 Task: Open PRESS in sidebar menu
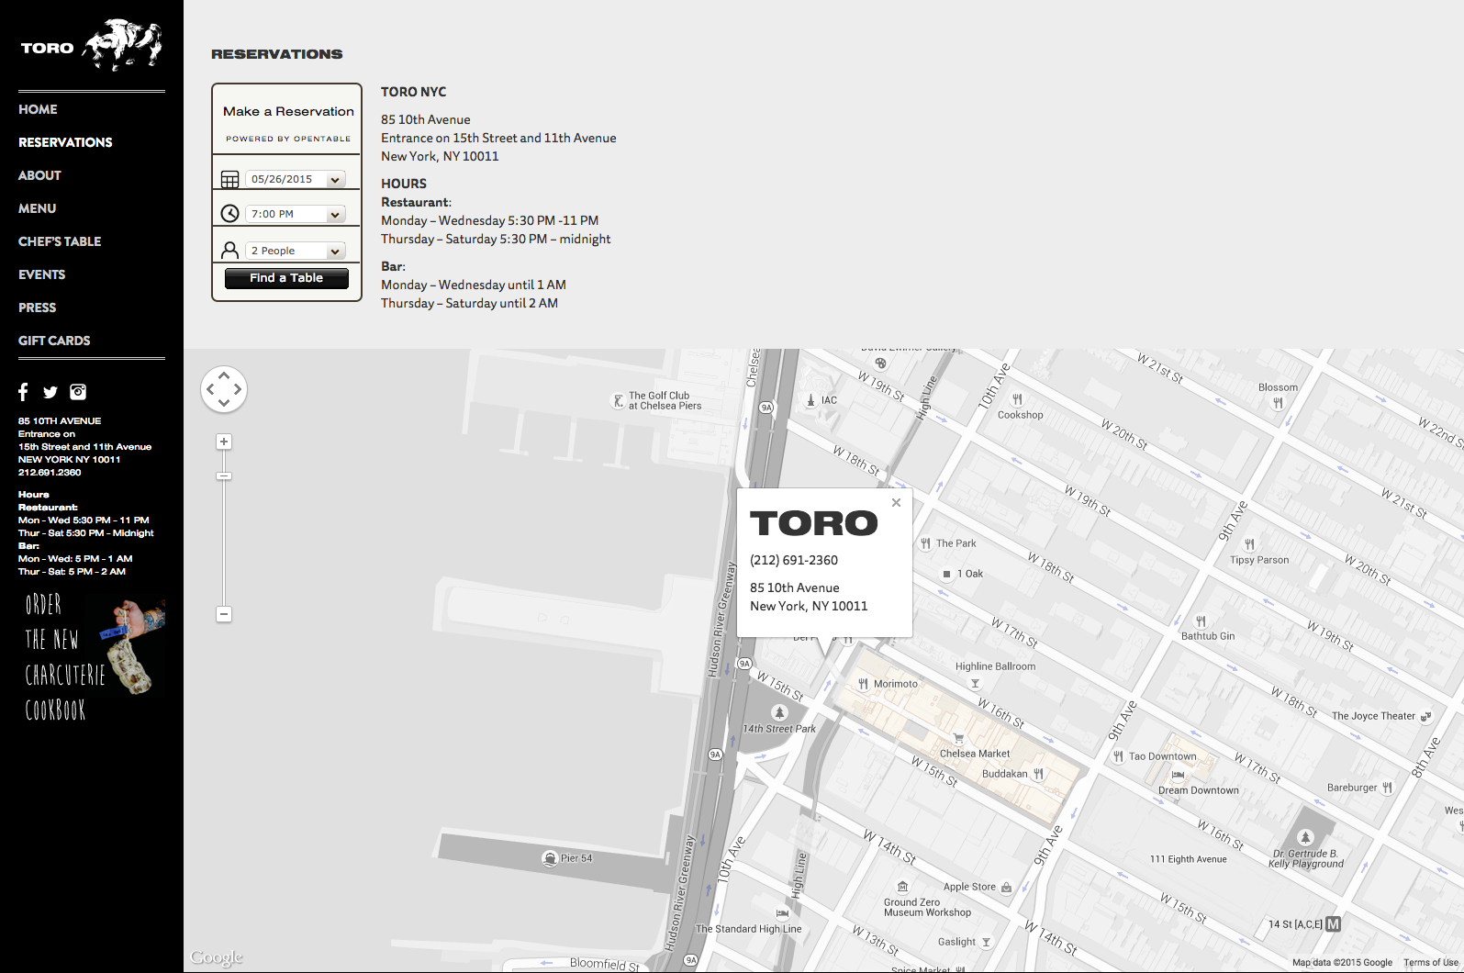click(x=37, y=308)
